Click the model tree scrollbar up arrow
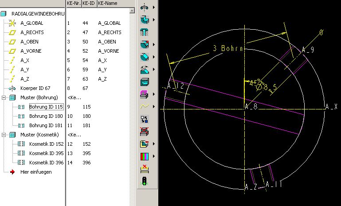The width and height of the screenshot is (341, 206). point(132,10)
